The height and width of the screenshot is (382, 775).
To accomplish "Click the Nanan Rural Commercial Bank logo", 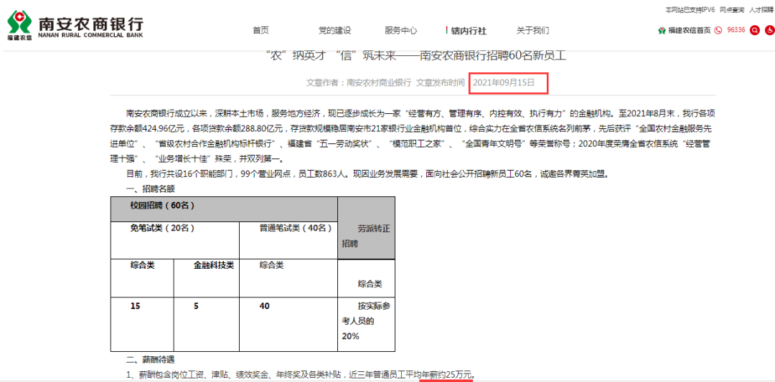I will (x=75, y=26).
